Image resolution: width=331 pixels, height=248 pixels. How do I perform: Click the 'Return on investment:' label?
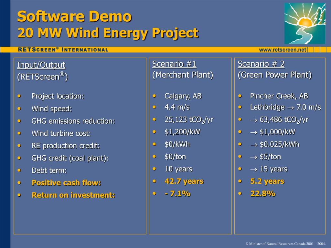pos(73,195)
